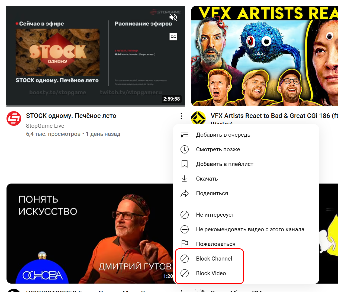Select Пожаловаться menu entry
This screenshot has width=338, height=292.
[246, 244]
